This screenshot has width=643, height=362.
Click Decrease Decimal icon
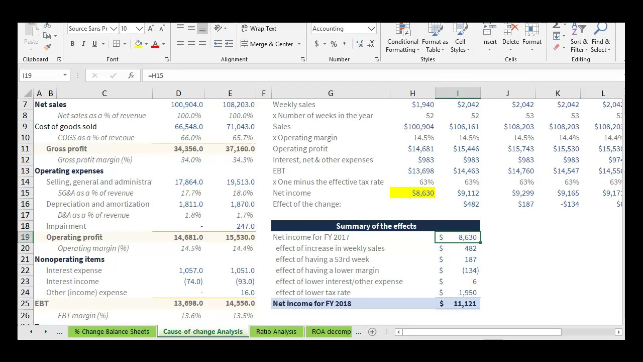click(x=371, y=44)
